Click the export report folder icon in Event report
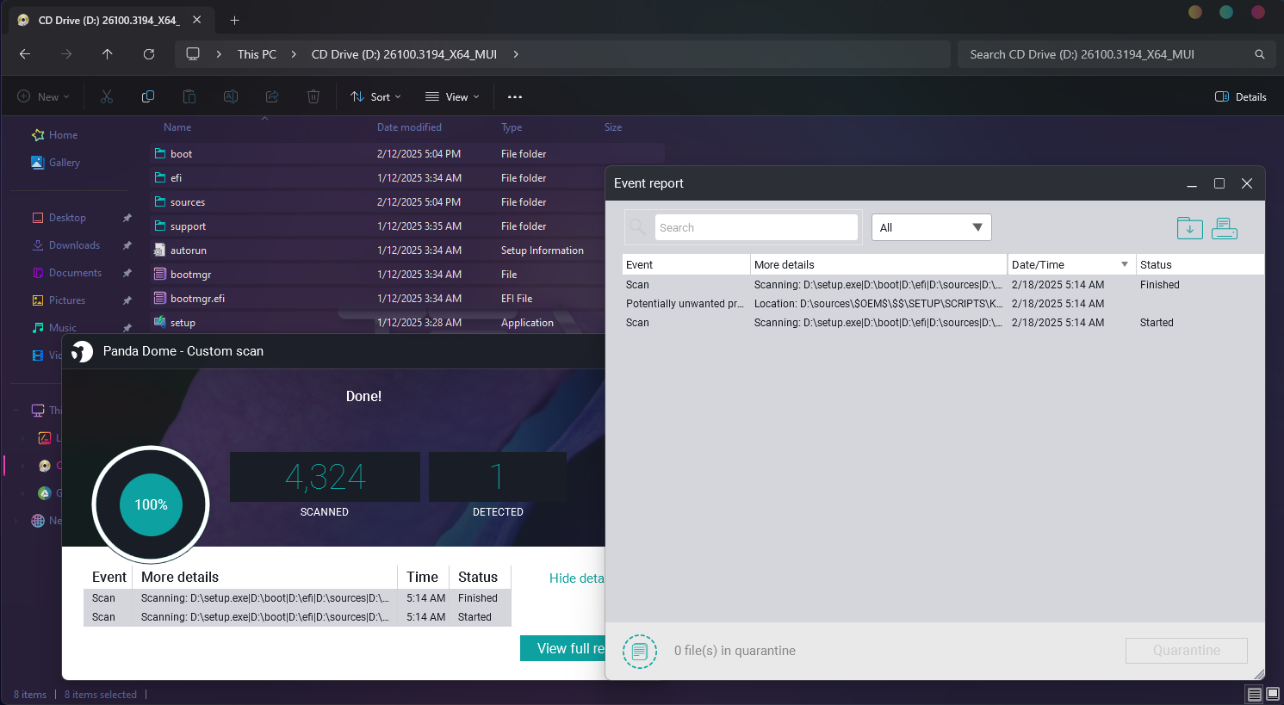The image size is (1284, 705). pyautogui.click(x=1190, y=228)
